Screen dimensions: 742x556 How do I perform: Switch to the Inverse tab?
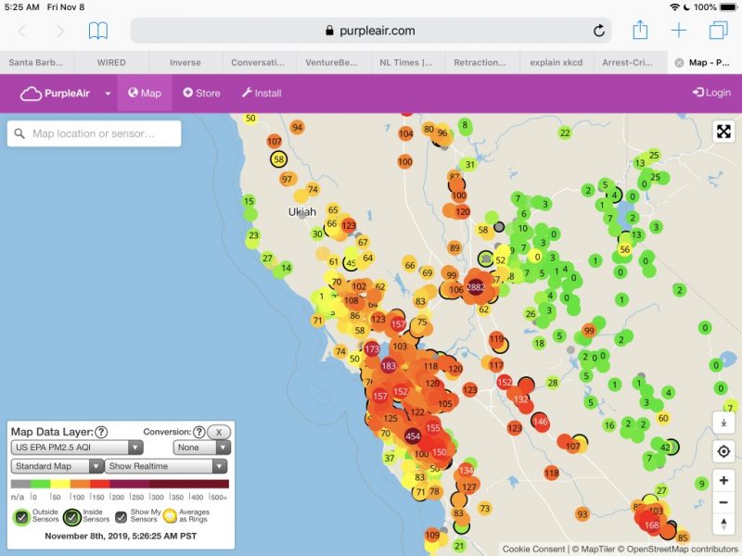[185, 62]
